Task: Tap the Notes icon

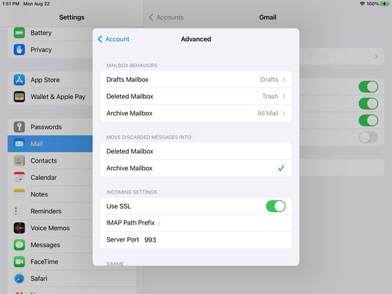Action: tap(19, 194)
